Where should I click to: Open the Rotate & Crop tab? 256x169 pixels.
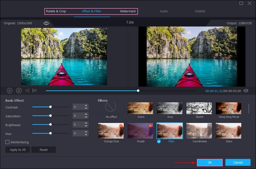[x=56, y=11]
